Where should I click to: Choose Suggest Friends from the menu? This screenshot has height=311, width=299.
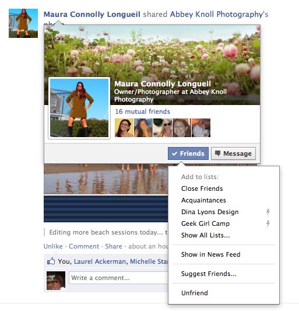(209, 274)
